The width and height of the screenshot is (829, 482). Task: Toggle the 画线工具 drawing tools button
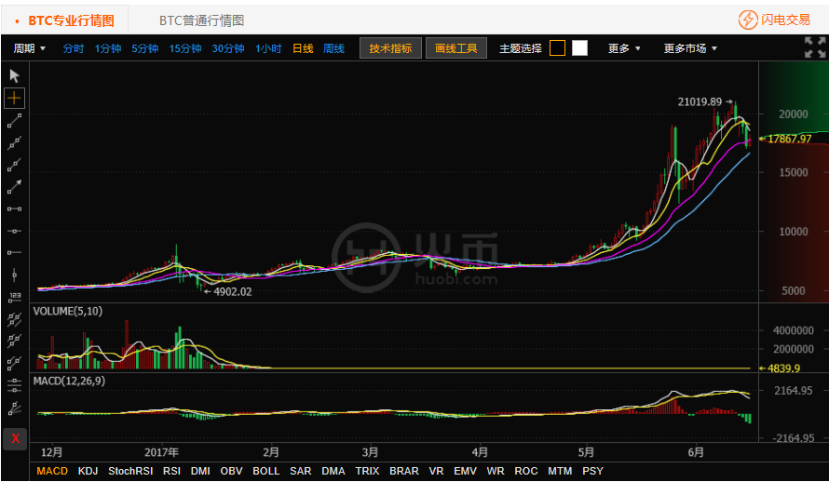pyautogui.click(x=456, y=48)
